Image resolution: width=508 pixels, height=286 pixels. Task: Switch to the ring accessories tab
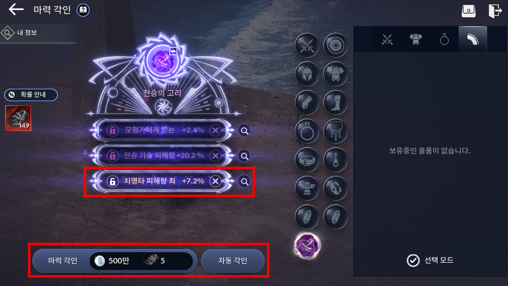(444, 39)
